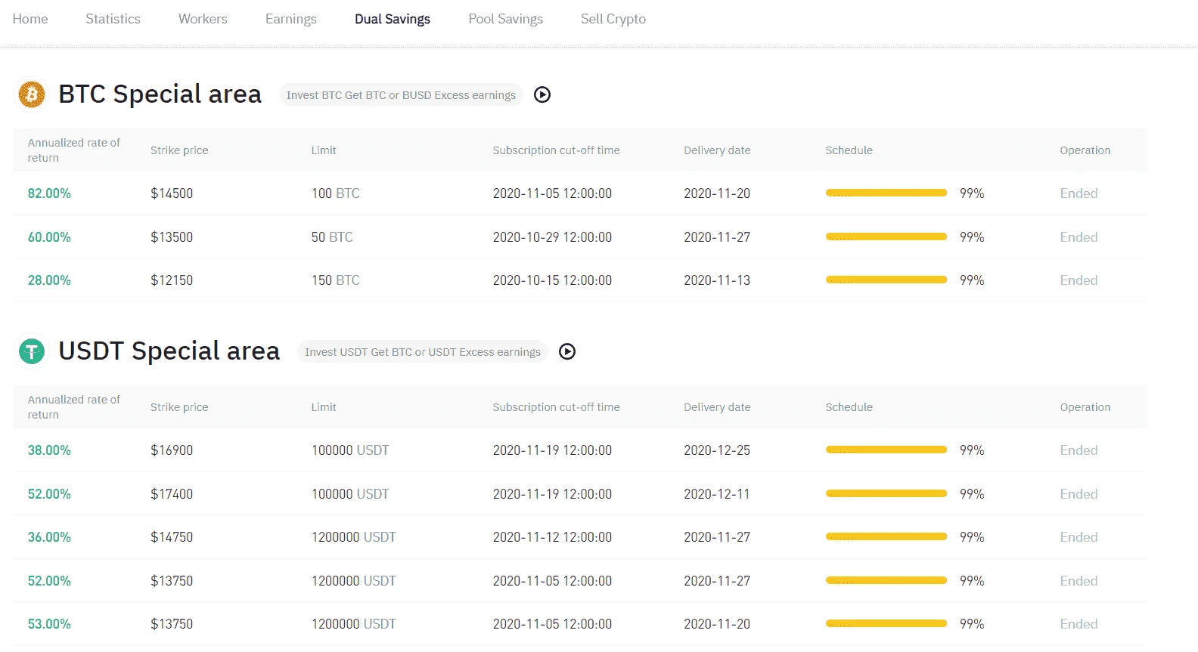The width and height of the screenshot is (1198, 652).
Task: Play the USDT Special area tutorial video
Action: point(567,351)
